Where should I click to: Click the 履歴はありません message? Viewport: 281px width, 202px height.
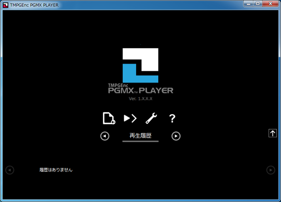56,170
